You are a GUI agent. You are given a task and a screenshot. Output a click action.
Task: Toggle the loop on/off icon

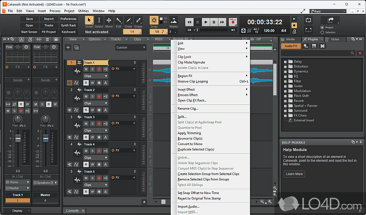[x=308, y=21]
